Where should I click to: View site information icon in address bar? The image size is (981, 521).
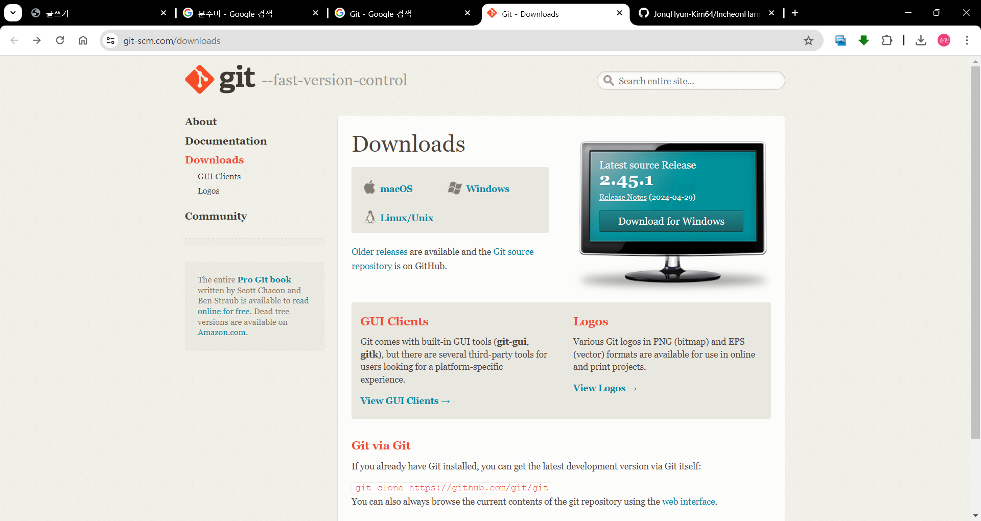click(x=110, y=40)
